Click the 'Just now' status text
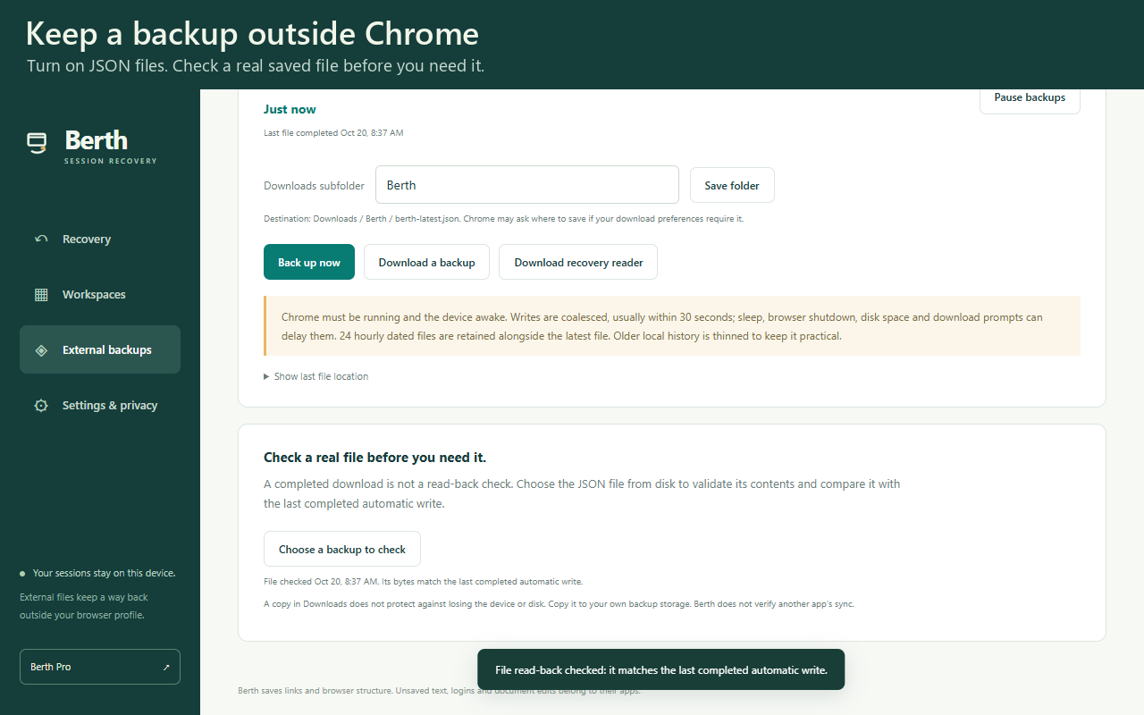The image size is (1144, 715). click(290, 109)
